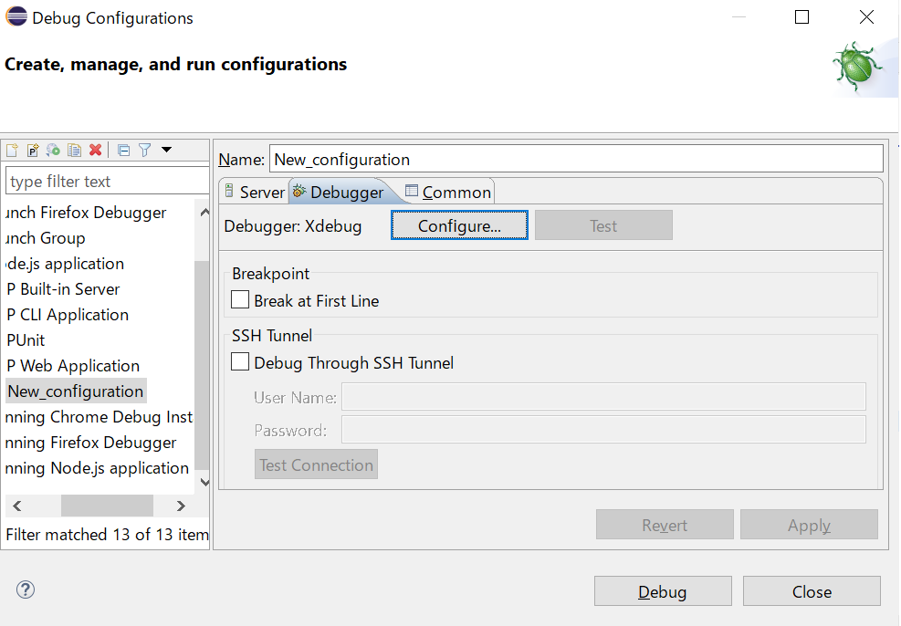901x626 pixels.
Task: Duplicate the selected launch configuration
Action: pos(74,151)
